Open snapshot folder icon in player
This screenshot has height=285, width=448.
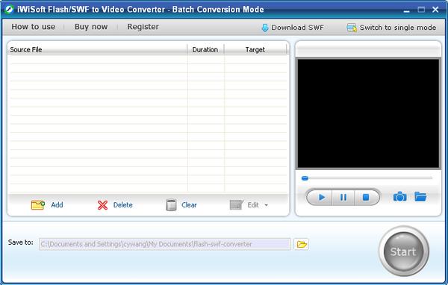point(420,196)
